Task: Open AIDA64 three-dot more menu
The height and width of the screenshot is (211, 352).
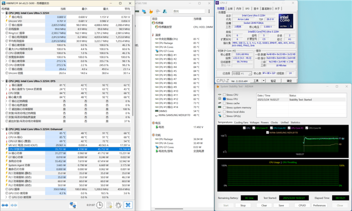Action: [209, 11]
